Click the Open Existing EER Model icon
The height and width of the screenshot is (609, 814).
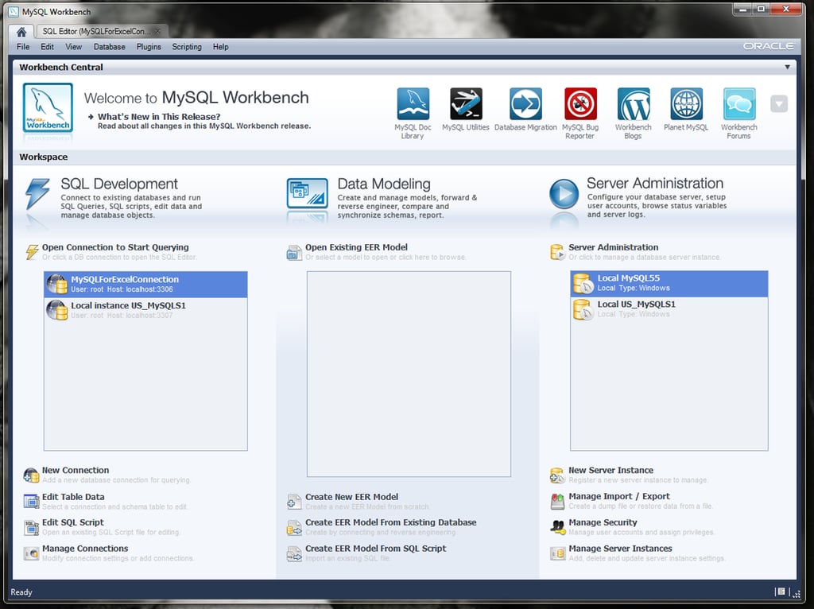coord(294,252)
